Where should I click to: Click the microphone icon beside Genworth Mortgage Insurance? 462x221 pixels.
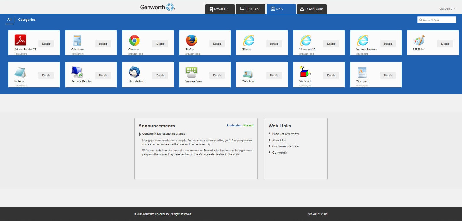(139, 134)
